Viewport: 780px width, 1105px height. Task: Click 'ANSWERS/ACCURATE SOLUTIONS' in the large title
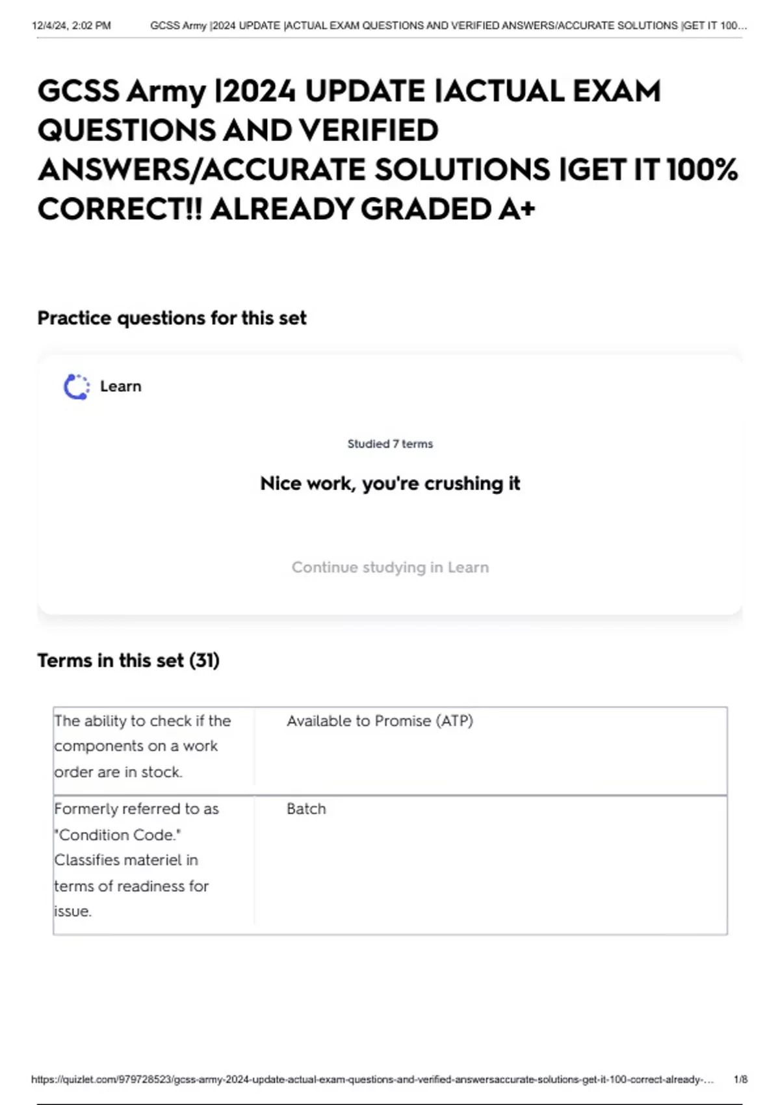coord(294,170)
